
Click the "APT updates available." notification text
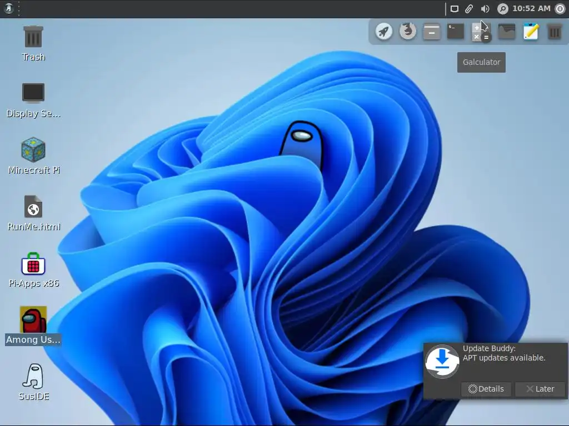click(x=504, y=358)
